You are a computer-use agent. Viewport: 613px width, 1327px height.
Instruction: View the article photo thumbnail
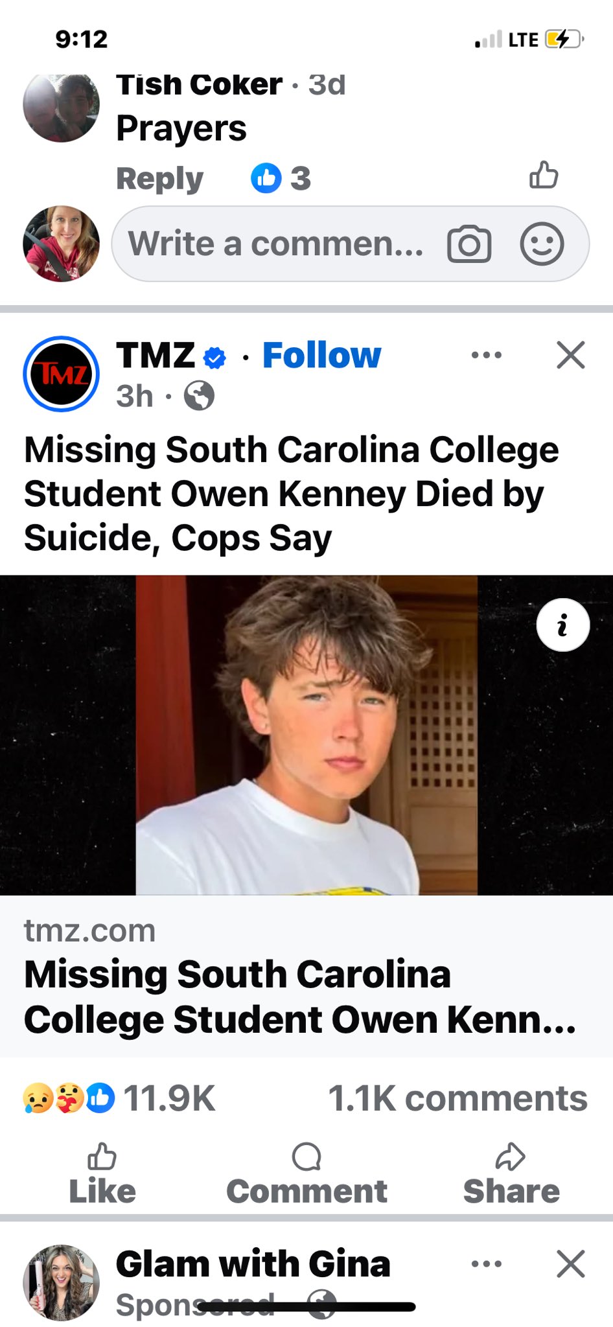[x=306, y=735]
